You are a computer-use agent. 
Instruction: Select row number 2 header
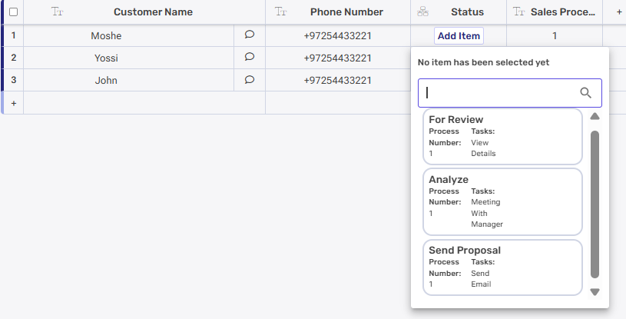tap(13, 58)
